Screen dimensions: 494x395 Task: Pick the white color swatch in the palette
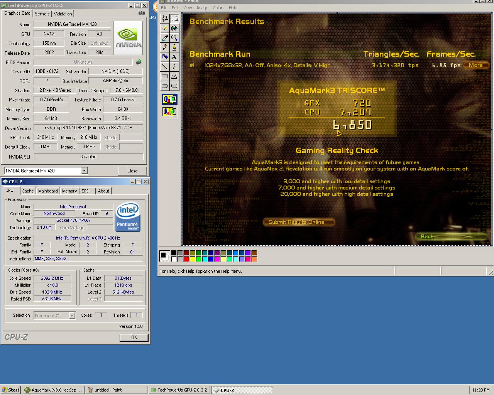coord(174,259)
